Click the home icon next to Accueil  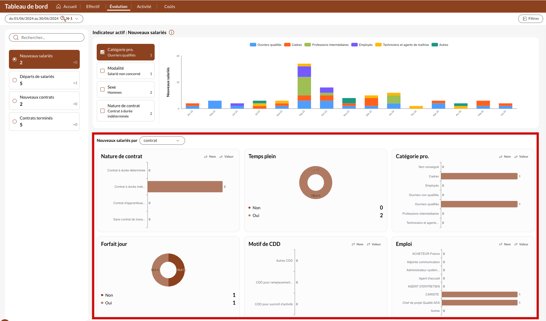pos(59,6)
